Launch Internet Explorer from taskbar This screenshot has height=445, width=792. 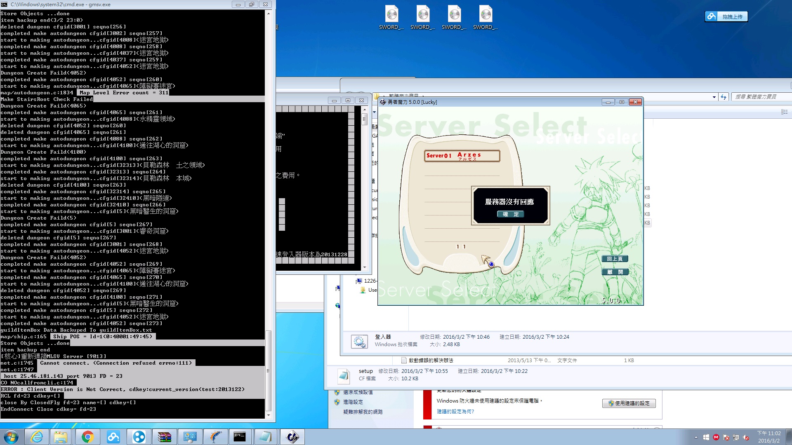pyautogui.click(x=37, y=437)
